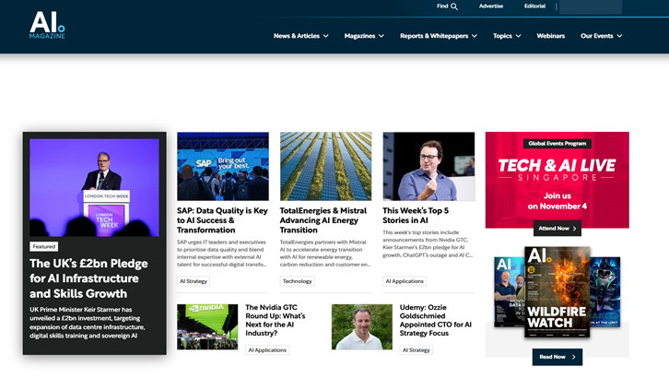The image size is (669, 378).
Task: Open the right magazine cover with racing helmet
Action: point(605,292)
